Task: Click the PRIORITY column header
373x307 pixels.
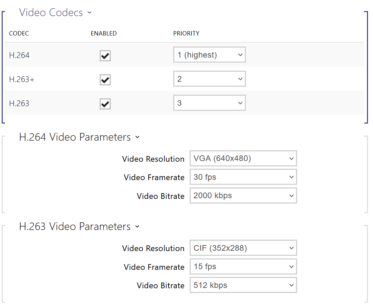Action: point(186,33)
